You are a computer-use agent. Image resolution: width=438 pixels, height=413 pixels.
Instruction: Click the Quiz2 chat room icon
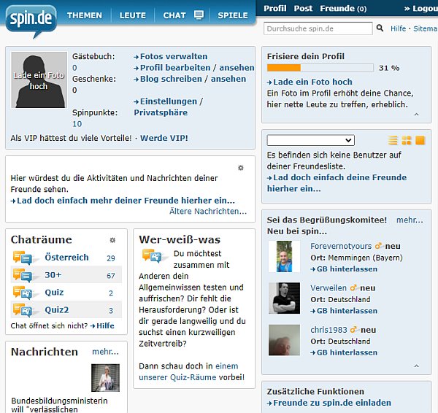pos(22,310)
